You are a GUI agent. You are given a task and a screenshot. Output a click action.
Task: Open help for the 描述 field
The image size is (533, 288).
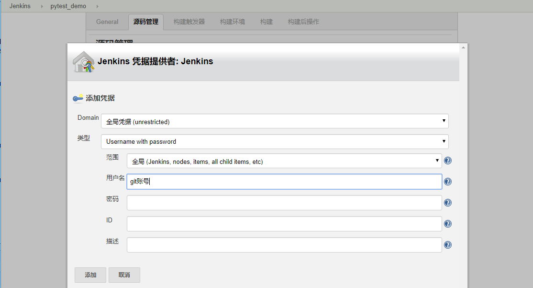coord(448,245)
